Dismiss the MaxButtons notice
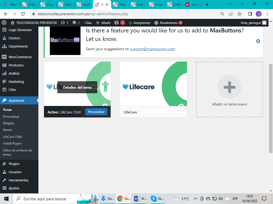 (258, 41)
